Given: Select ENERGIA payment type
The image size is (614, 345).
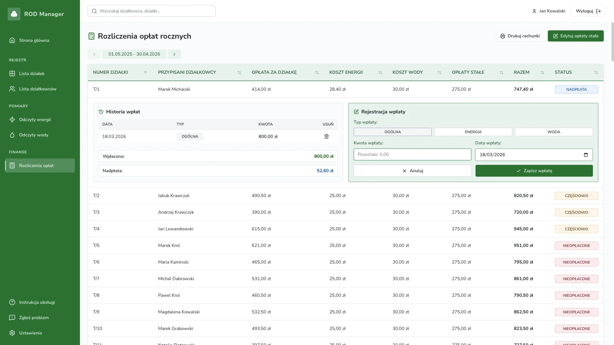Looking at the screenshot, I should (473, 132).
